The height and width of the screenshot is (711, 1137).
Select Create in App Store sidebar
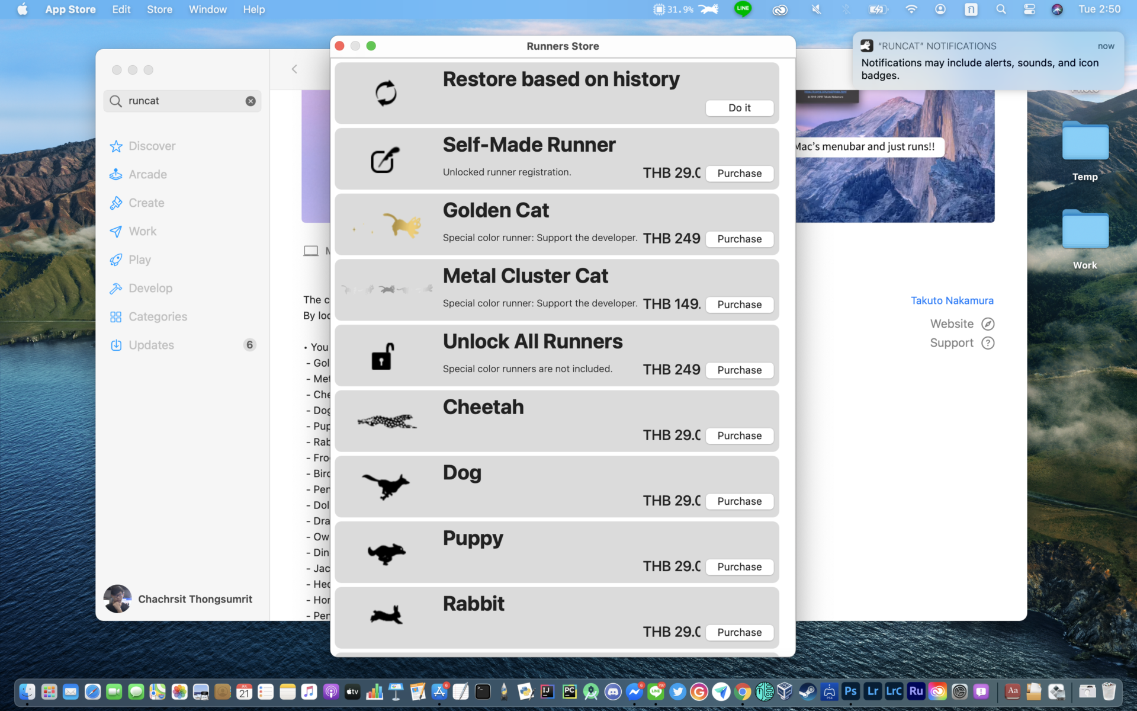point(182,203)
